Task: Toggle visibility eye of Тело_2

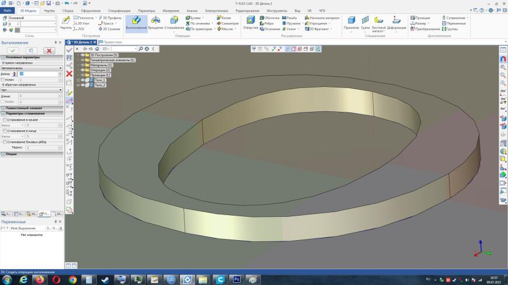Action: [82, 85]
